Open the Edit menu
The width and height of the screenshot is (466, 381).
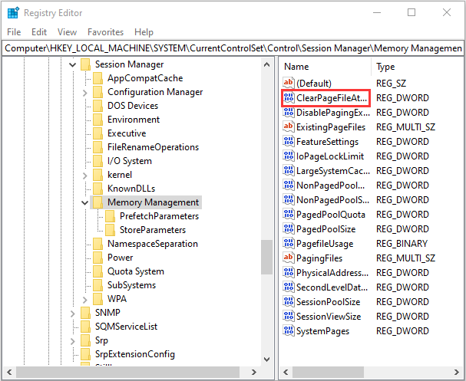[x=40, y=32]
